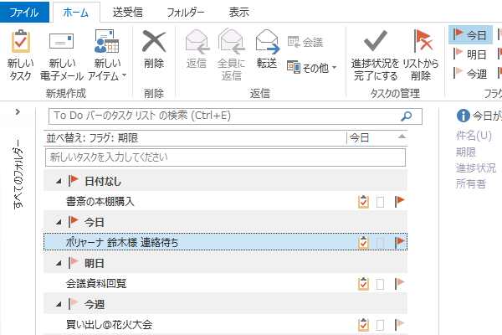Click the 明日 group header text
This screenshot has width=502, height=335.
pyautogui.click(x=94, y=264)
